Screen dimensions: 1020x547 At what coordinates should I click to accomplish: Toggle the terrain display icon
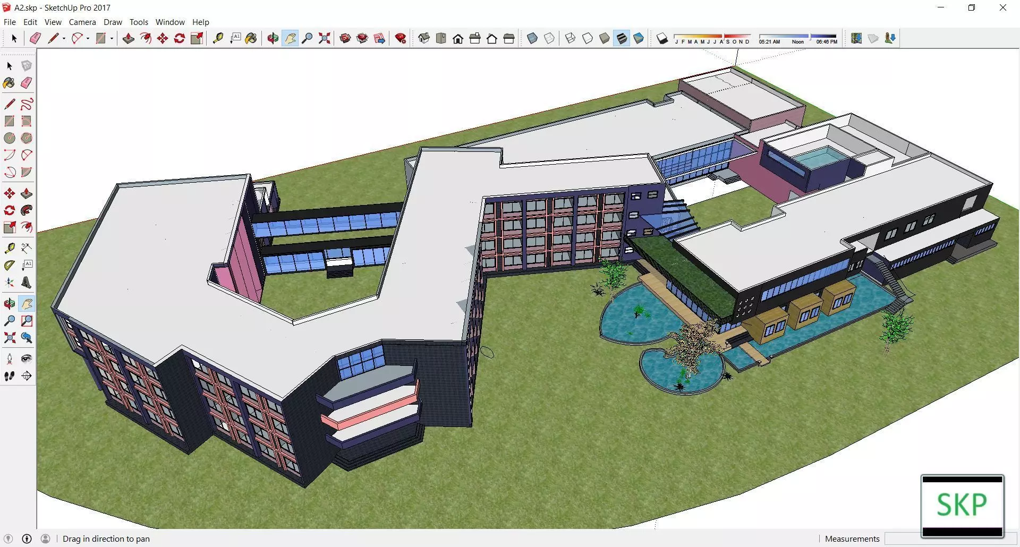(x=873, y=38)
